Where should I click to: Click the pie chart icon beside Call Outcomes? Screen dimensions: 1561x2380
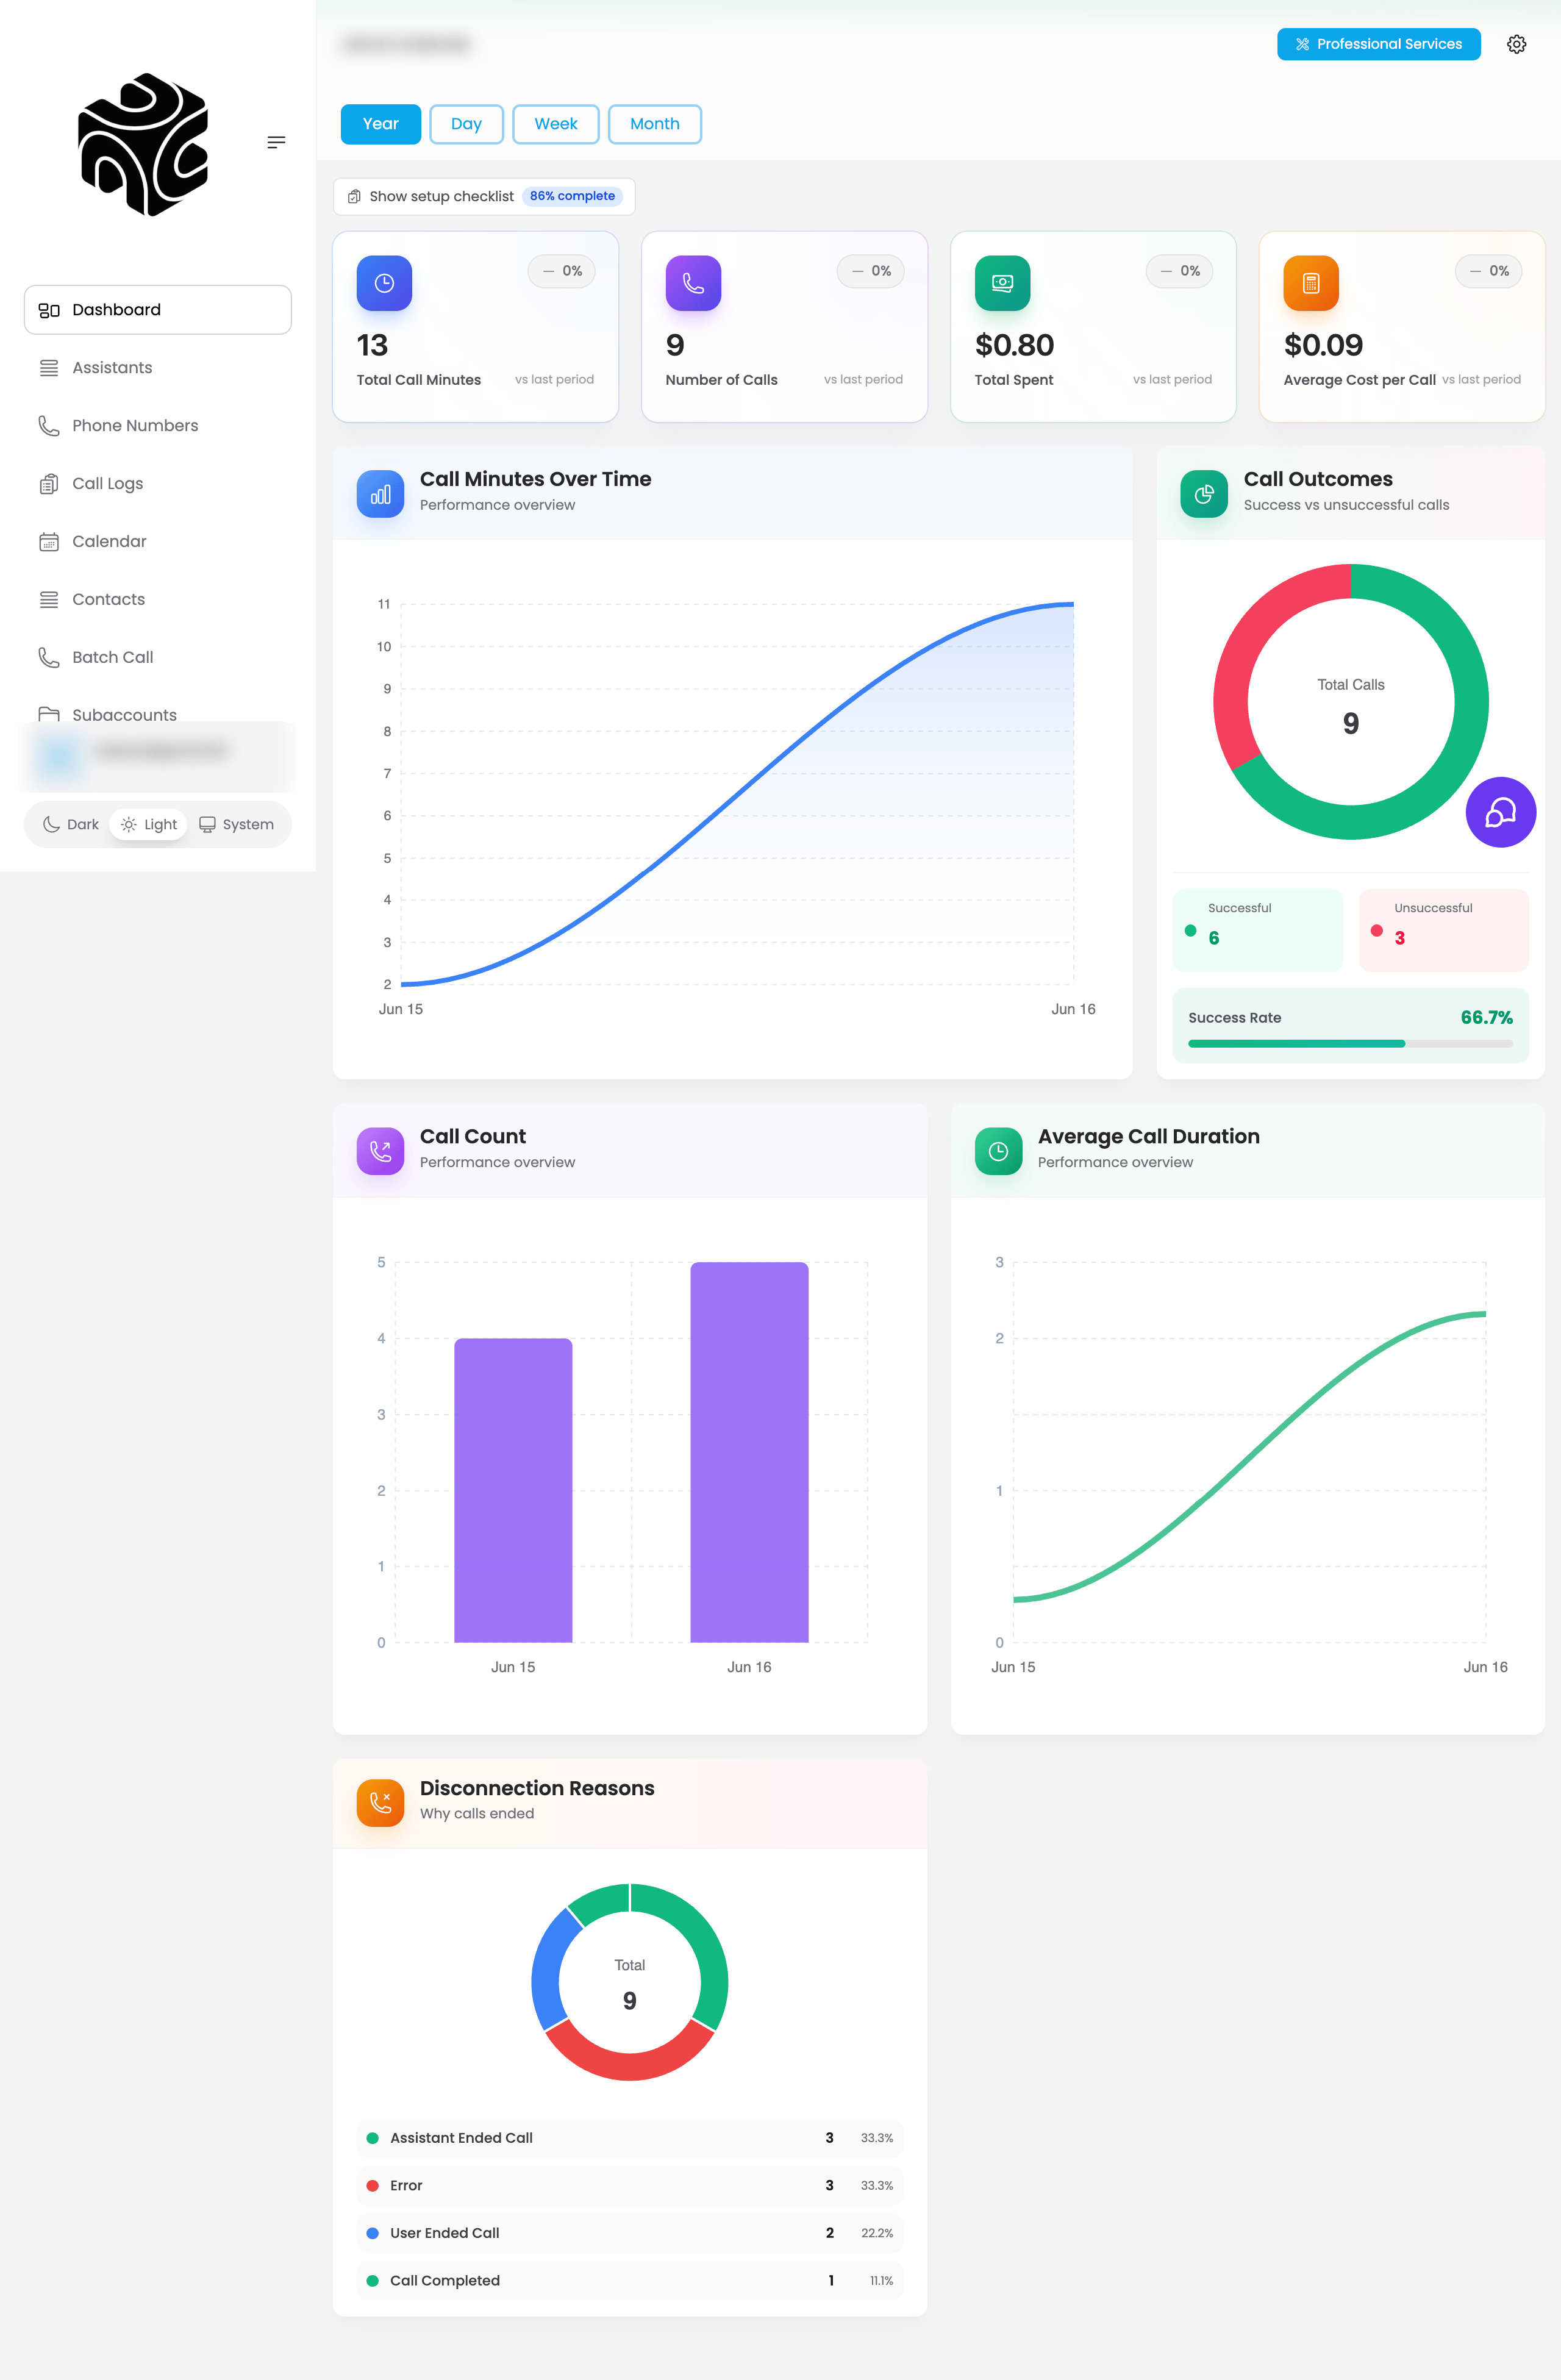[x=1204, y=494]
